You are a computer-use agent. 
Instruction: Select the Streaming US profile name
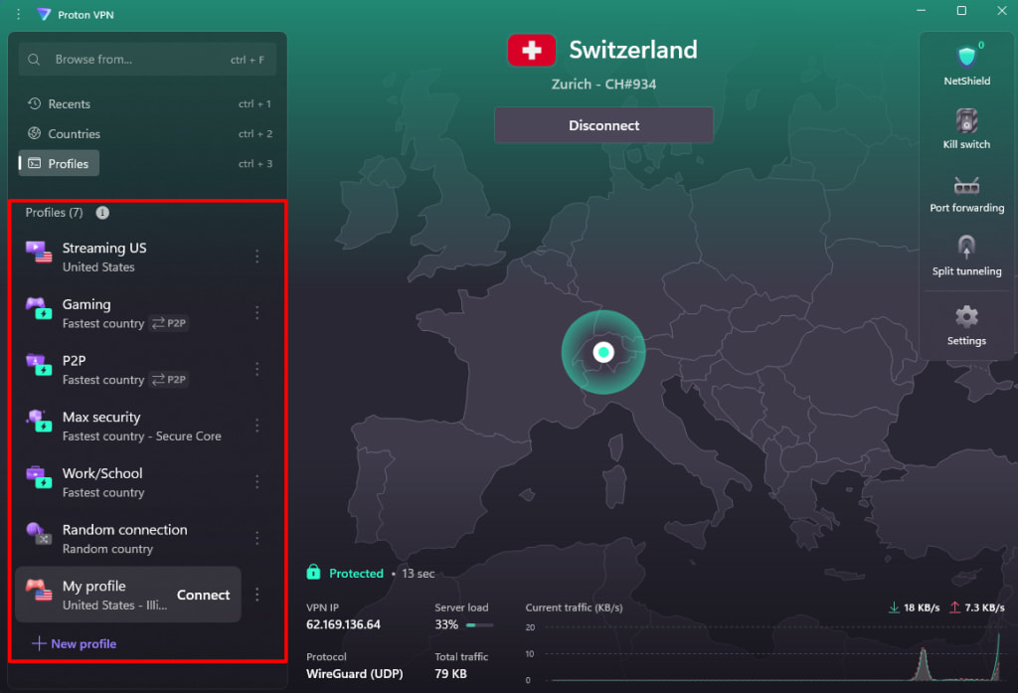104,249
